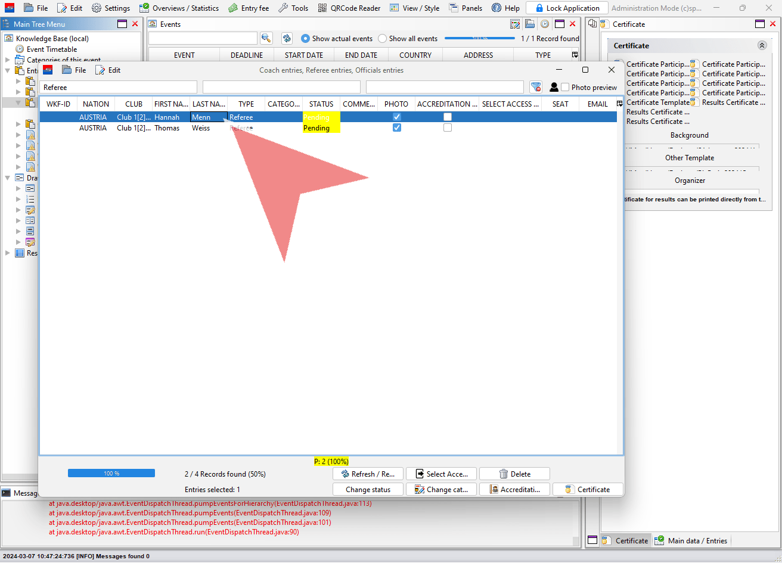Open the Entry fee menu
782x563 pixels.
pyautogui.click(x=249, y=8)
